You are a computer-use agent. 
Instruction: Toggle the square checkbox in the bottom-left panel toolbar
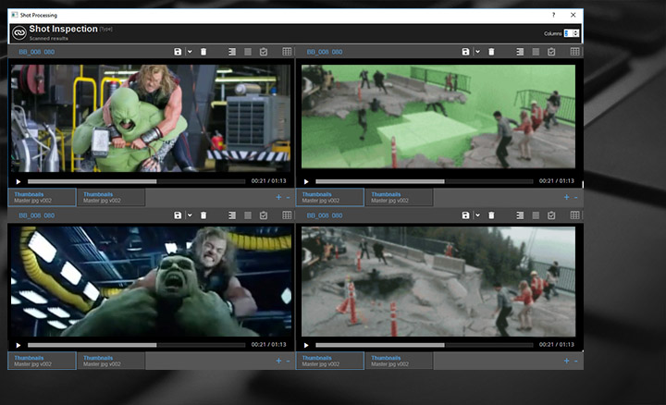click(x=248, y=215)
